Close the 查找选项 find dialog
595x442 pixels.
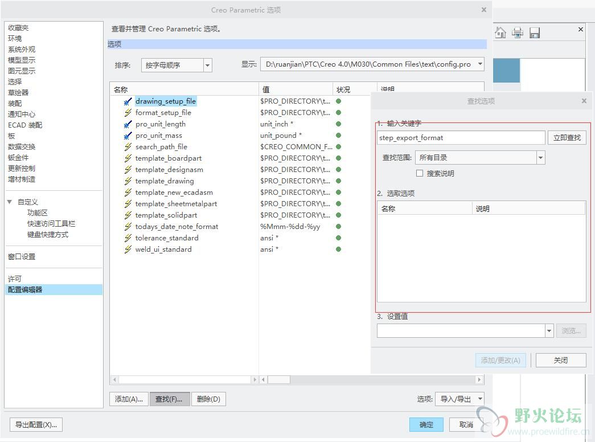[x=584, y=101]
